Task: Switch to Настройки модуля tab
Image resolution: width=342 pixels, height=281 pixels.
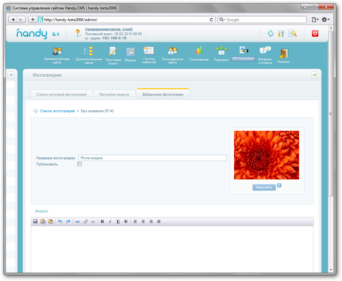Action: (114, 94)
